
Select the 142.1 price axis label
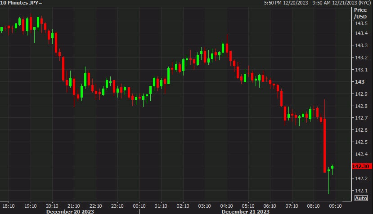coord(361,191)
